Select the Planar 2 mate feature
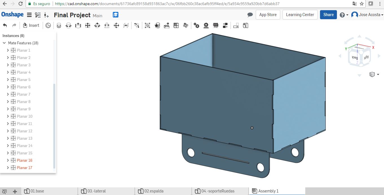This screenshot has width=384, height=195. coord(23,58)
